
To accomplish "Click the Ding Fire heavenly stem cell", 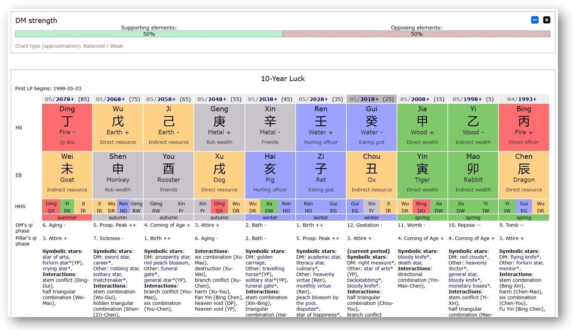I will click(67, 127).
